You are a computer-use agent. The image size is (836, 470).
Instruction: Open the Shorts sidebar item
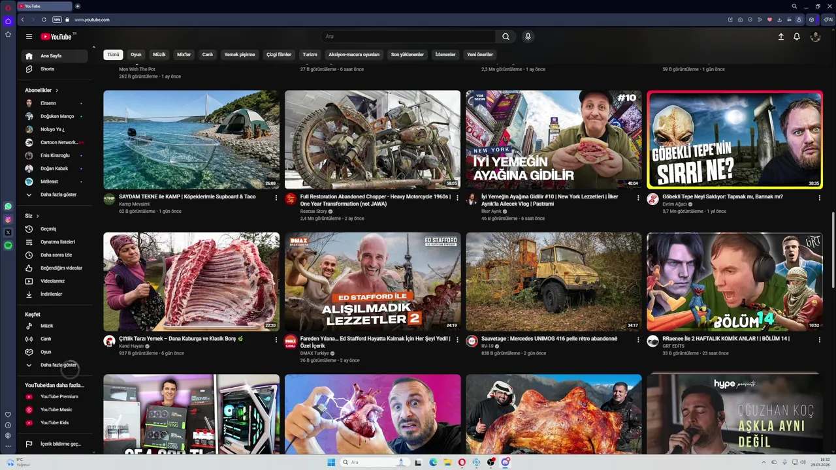tap(54, 69)
